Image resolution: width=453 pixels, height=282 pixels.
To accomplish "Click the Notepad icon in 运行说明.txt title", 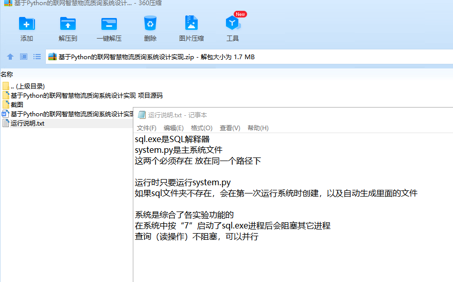I will (142, 115).
